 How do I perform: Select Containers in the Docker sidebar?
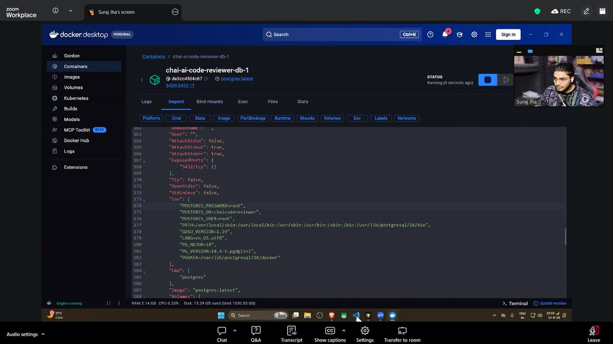click(84, 66)
